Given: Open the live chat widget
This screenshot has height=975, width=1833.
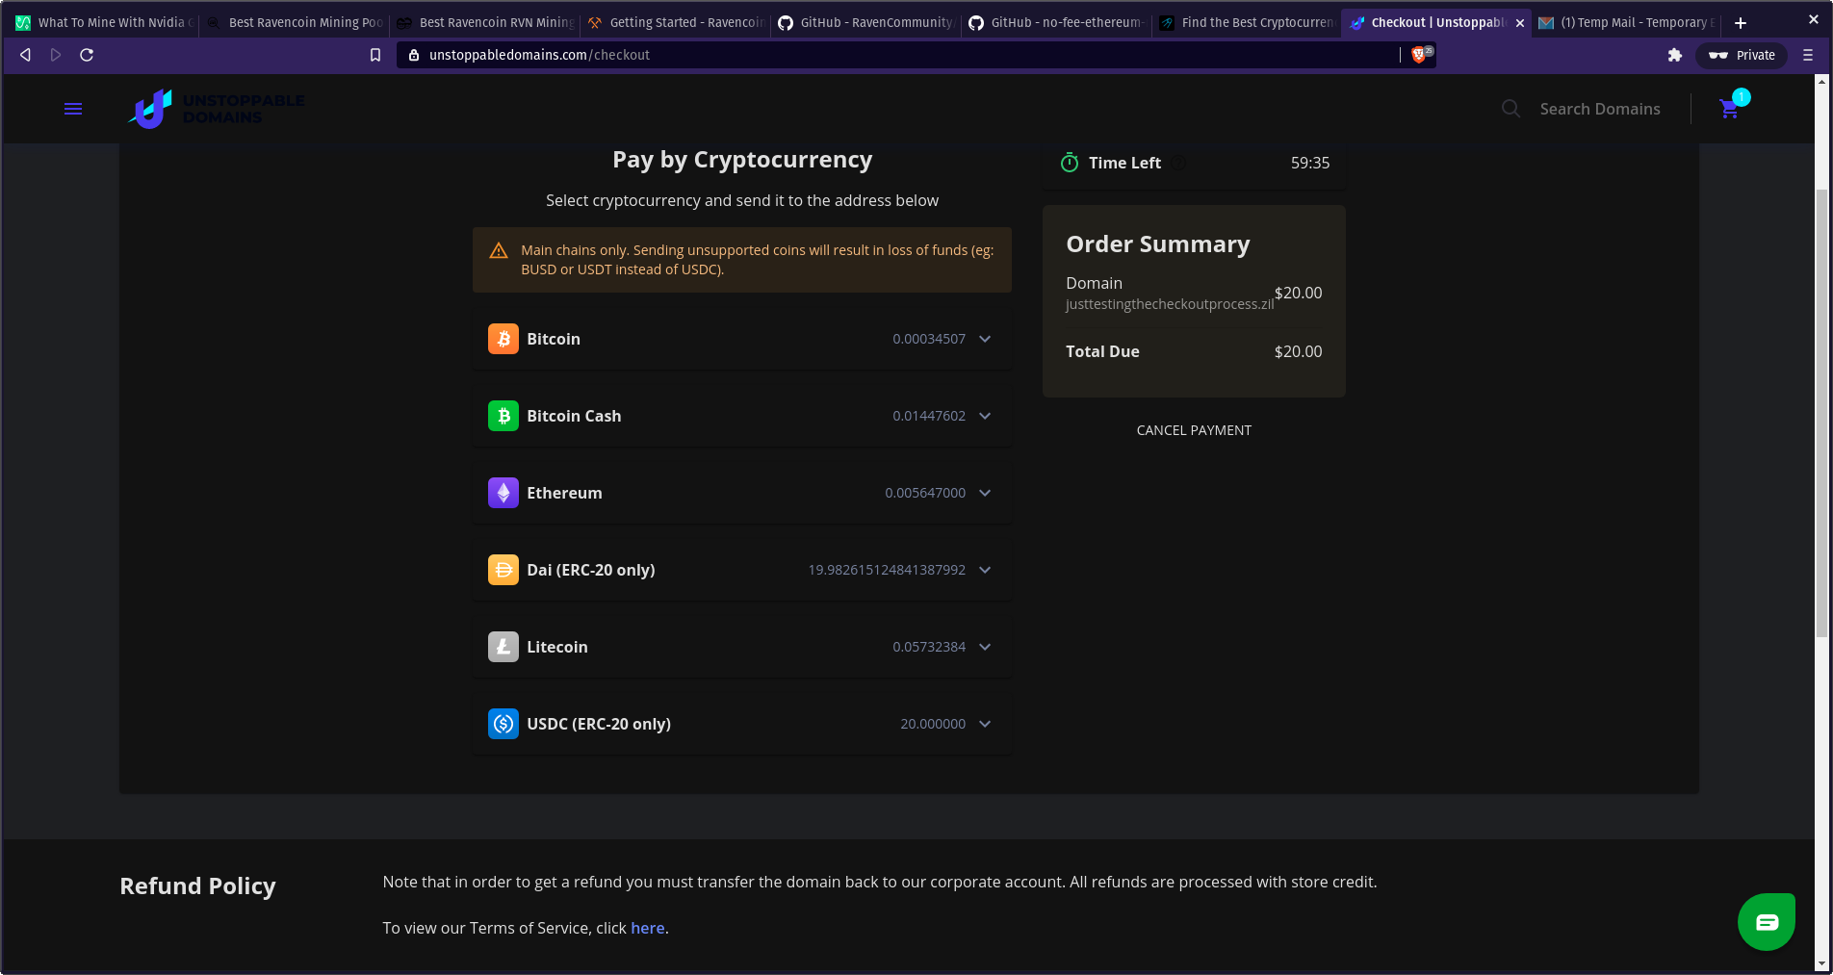Looking at the screenshot, I should tap(1767, 922).
